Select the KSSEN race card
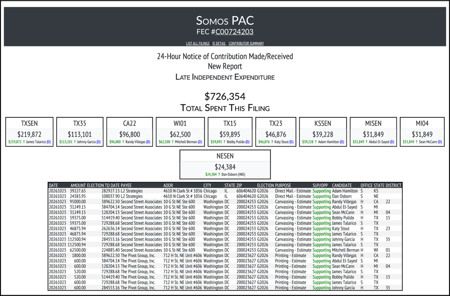450x296 pixels. pyautogui.click(x=323, y=132)
